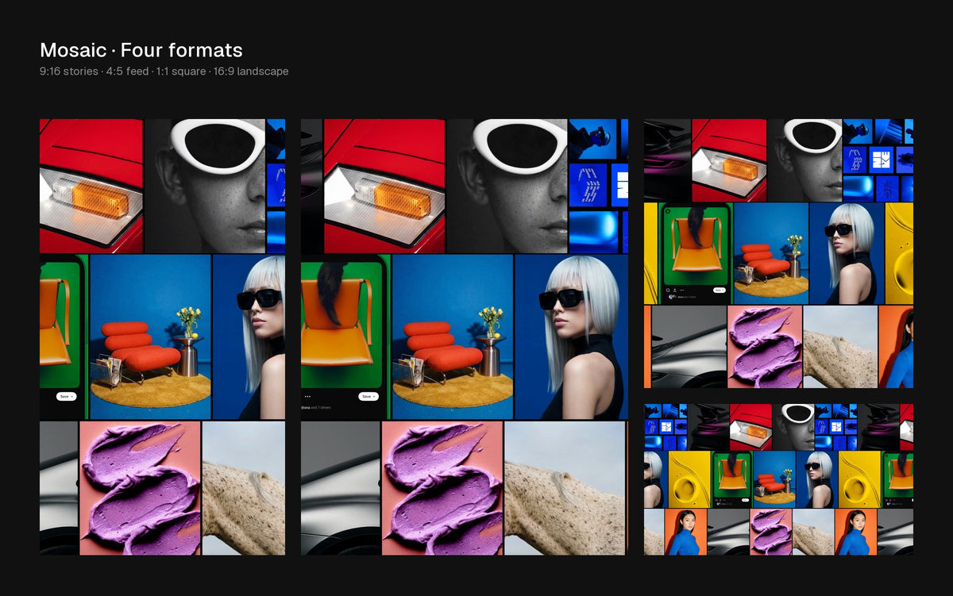The image size is (953, 596).
Task: Select red lounge chair image in stories mosaic
Action: pos(151,336)
